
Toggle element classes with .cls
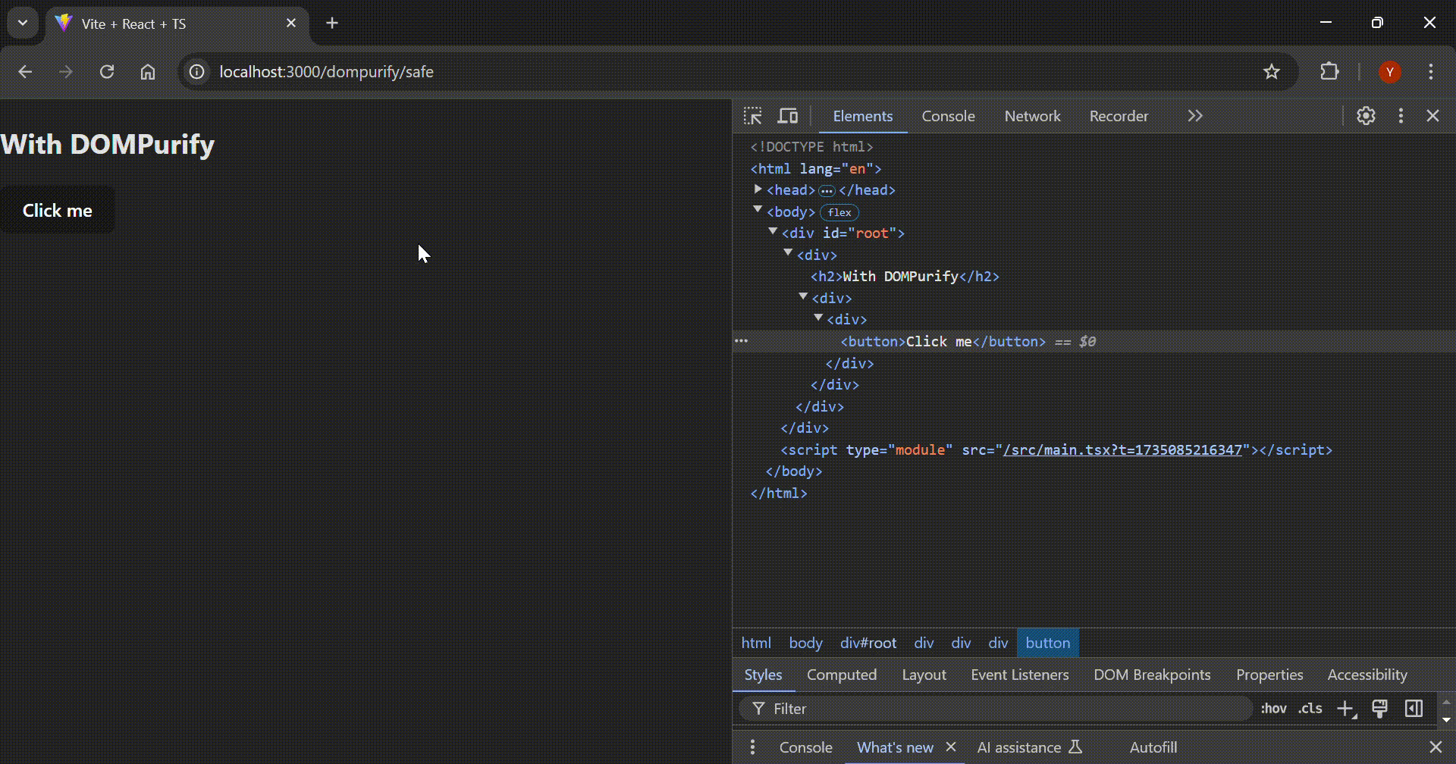[x=1308, y=708]
